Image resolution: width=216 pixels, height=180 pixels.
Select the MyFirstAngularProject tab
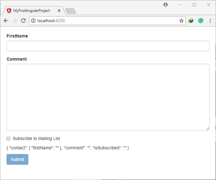(34, 10)
